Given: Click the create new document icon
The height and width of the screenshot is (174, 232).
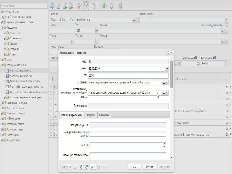Looking at the screenshot, I should point(65,5).
